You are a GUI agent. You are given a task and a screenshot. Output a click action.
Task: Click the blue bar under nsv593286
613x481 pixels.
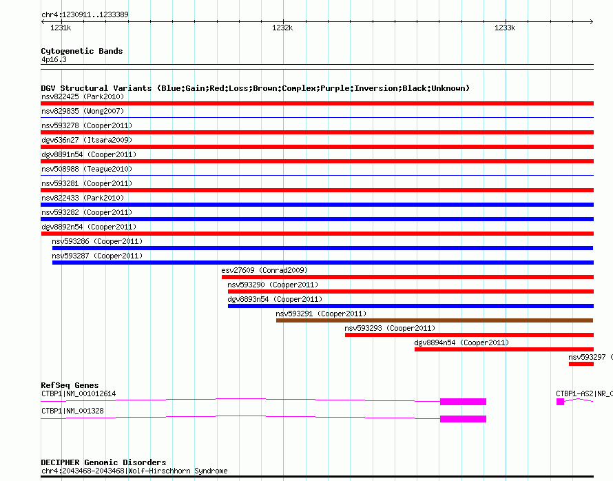(322, 248)
